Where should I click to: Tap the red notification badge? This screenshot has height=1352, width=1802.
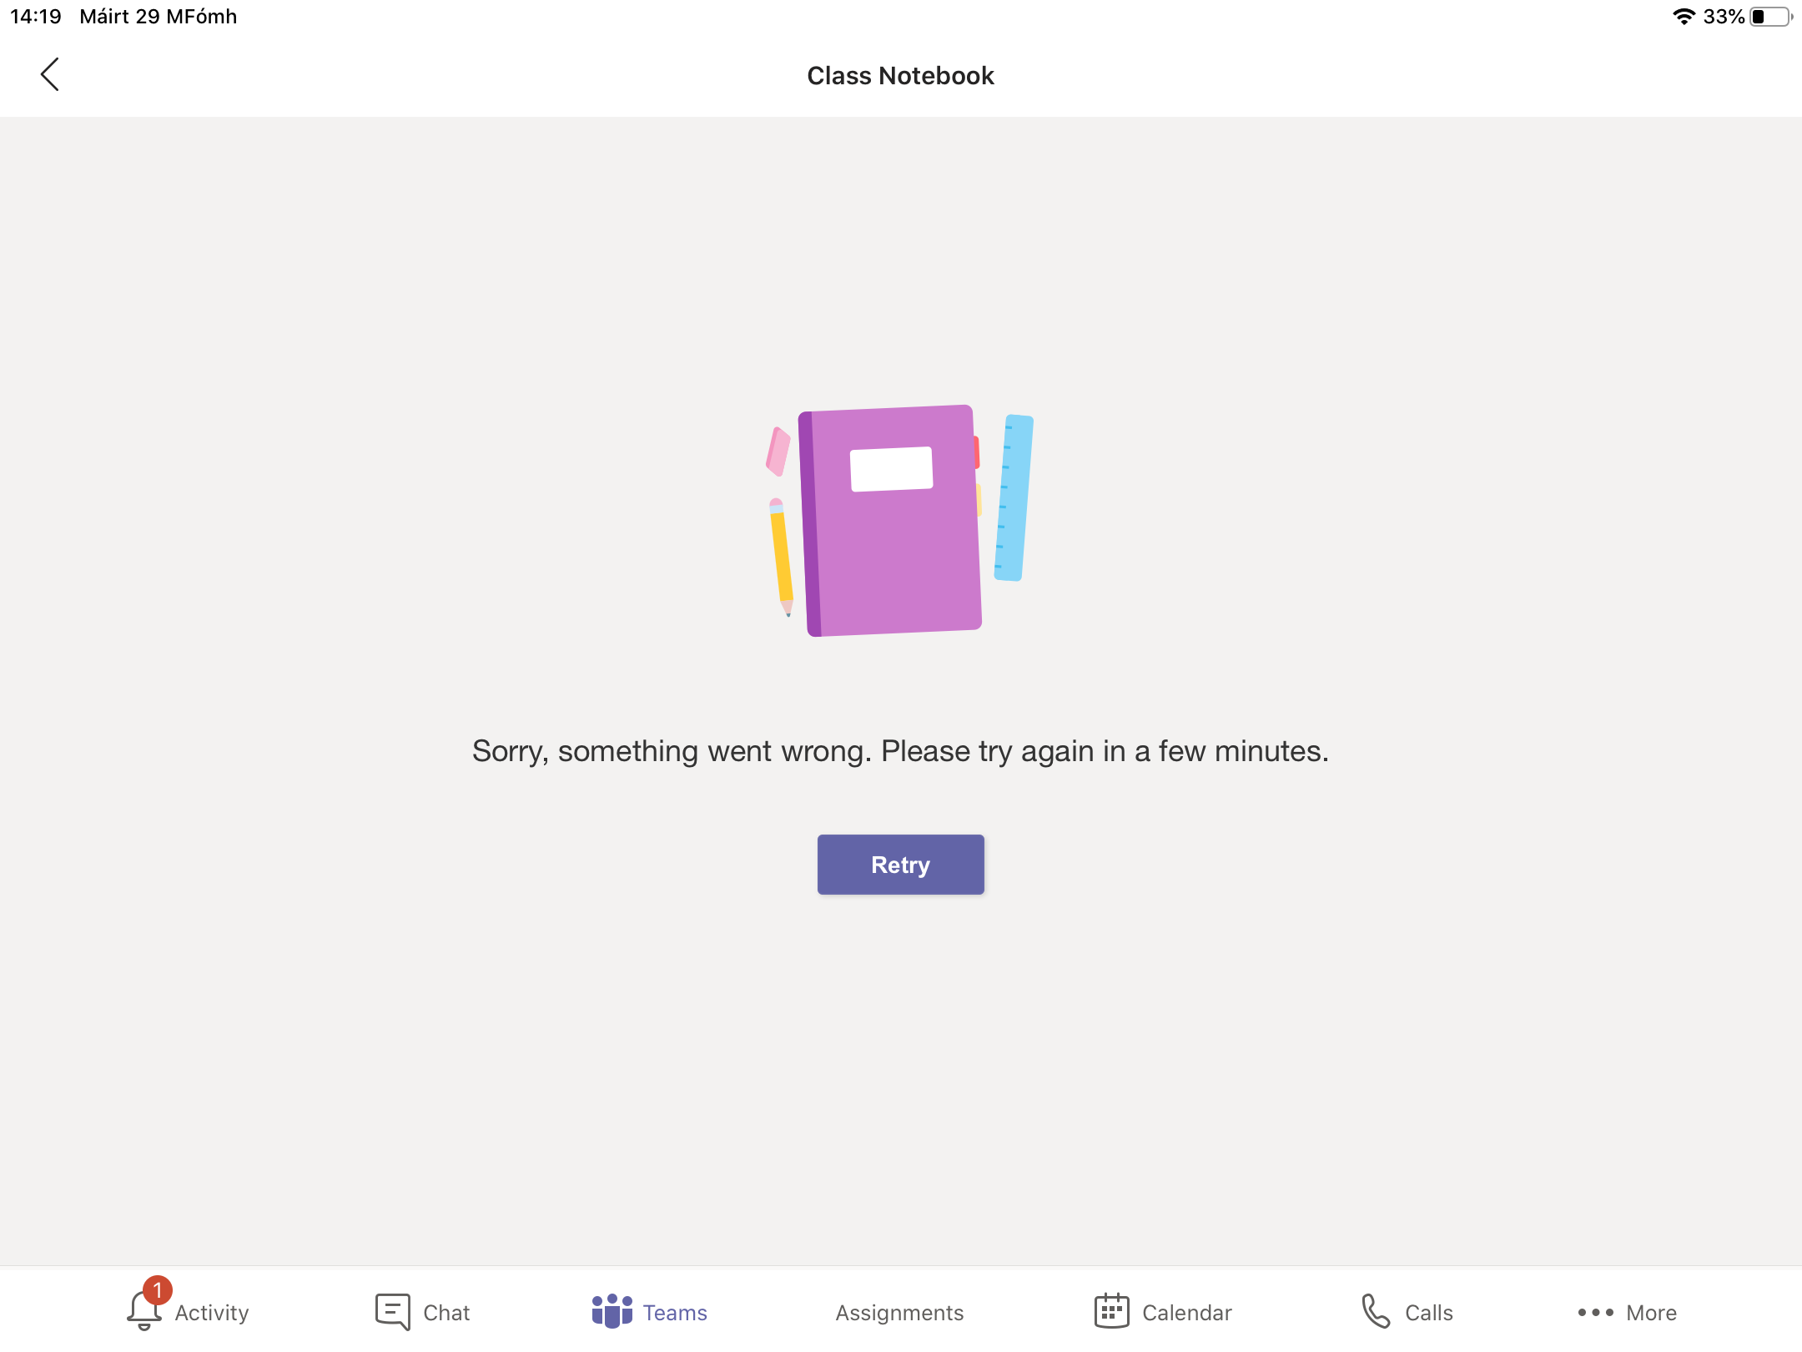tap(158, 1290)
